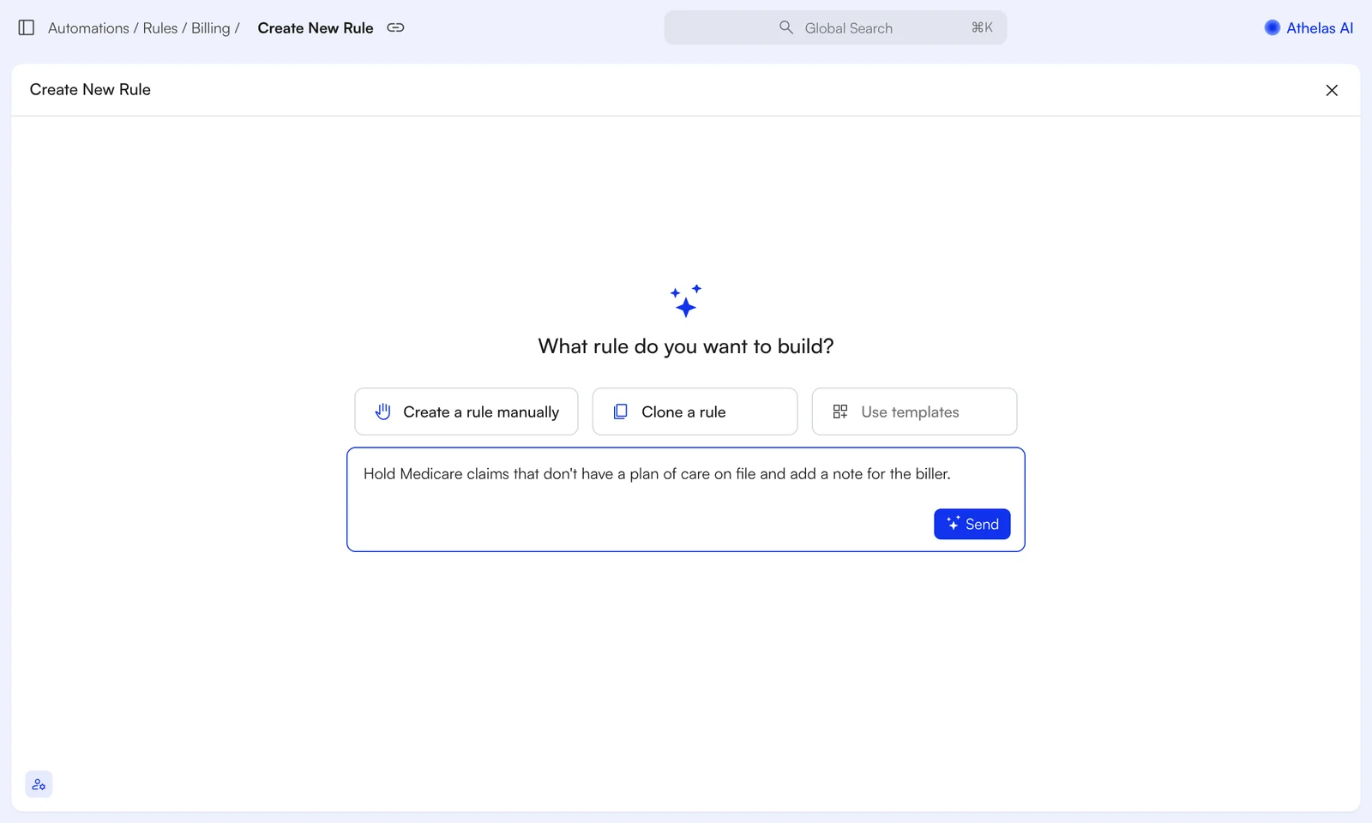Focus the Global Search field
Screen dimensions: 1372x823
point(835,27)
